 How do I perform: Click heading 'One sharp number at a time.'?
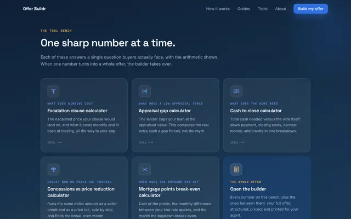coord(107,43)
